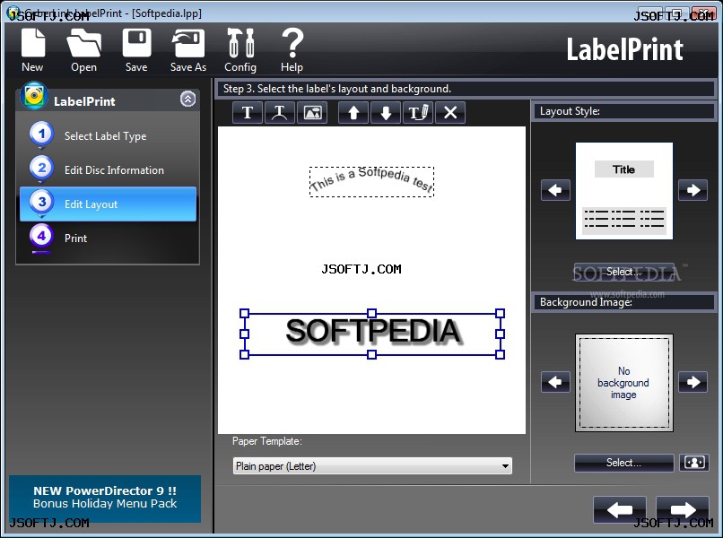Show next background image
This screenshot has height=538, width=723.
(x=693, y=382)
